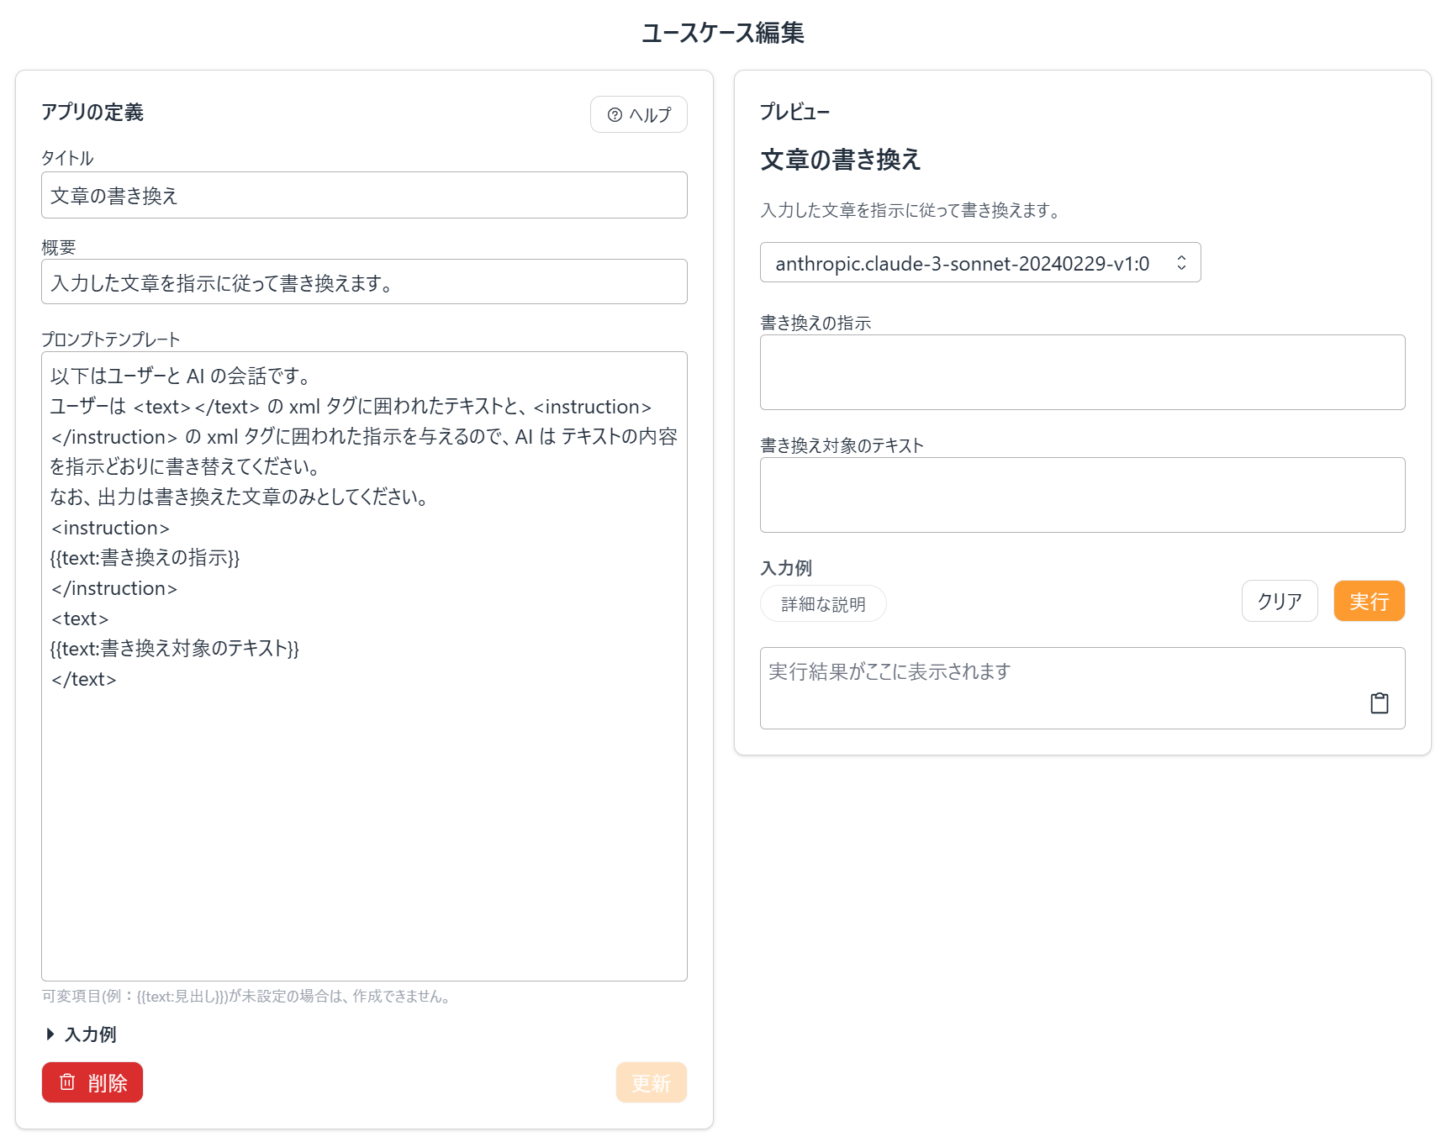
Task: Click the クリア button
Action: point(1279,601)
